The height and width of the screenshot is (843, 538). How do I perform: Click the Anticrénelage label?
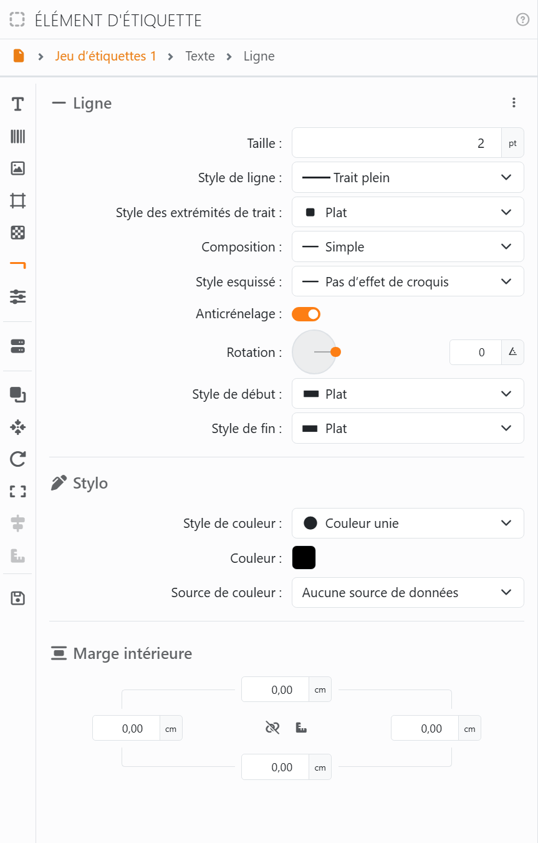(x=239, y=314)
